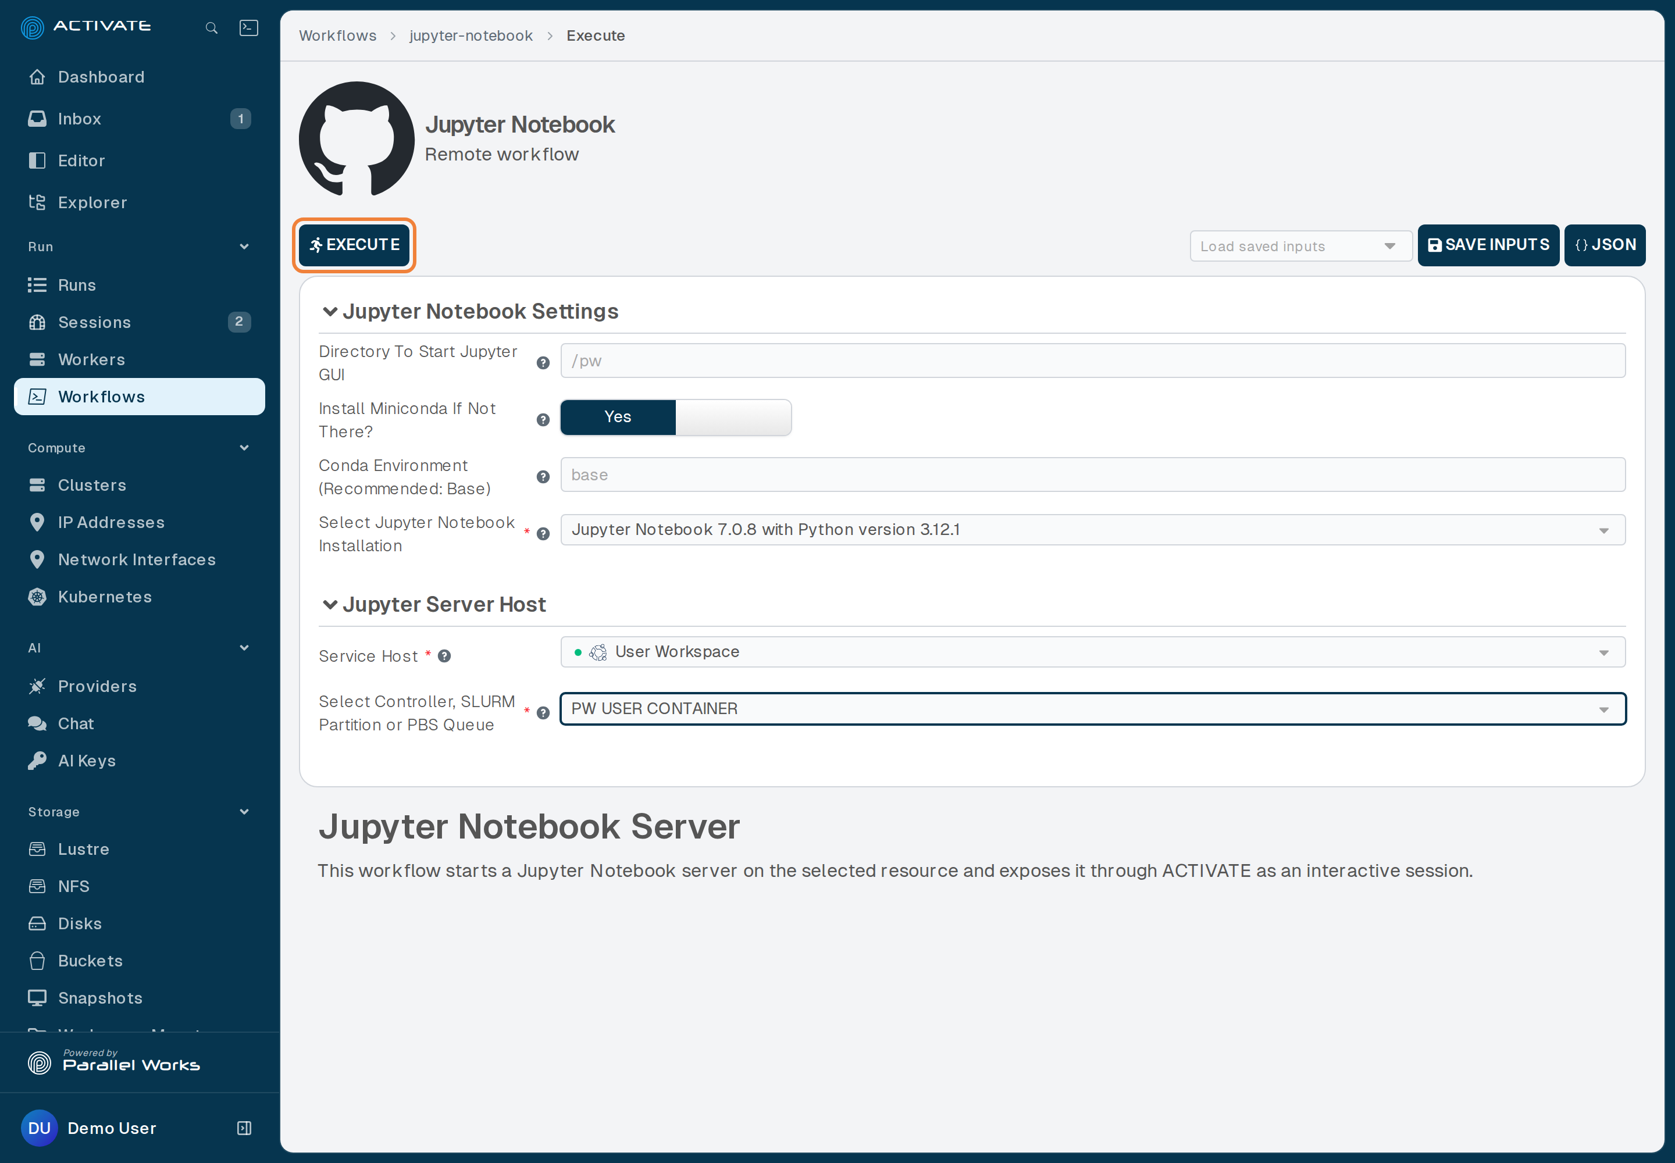Collapse the sidebar using the panel icon

(244, 1128)
